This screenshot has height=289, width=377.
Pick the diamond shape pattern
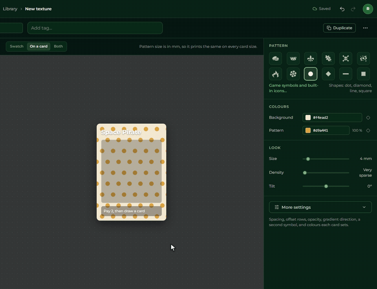pyautogui.click(x=328, y=74)
